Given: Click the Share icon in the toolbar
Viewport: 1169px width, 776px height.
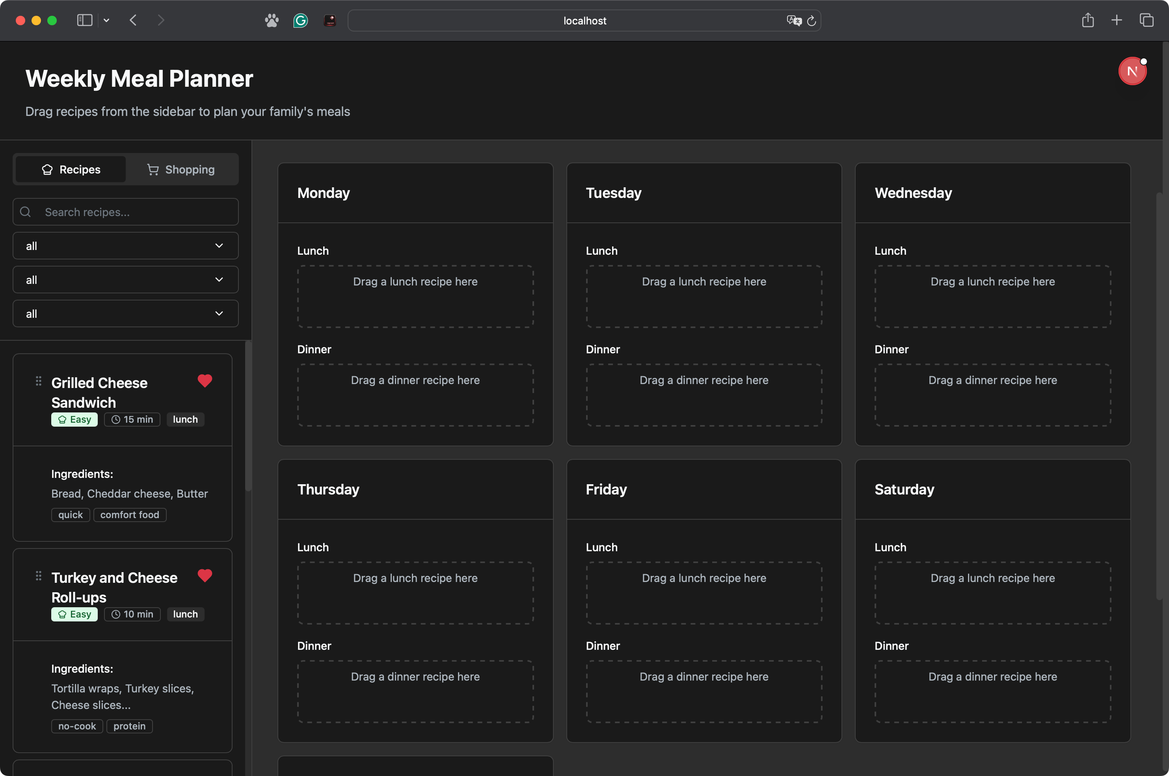Looking at the screenshot, I should point(1088,20).
